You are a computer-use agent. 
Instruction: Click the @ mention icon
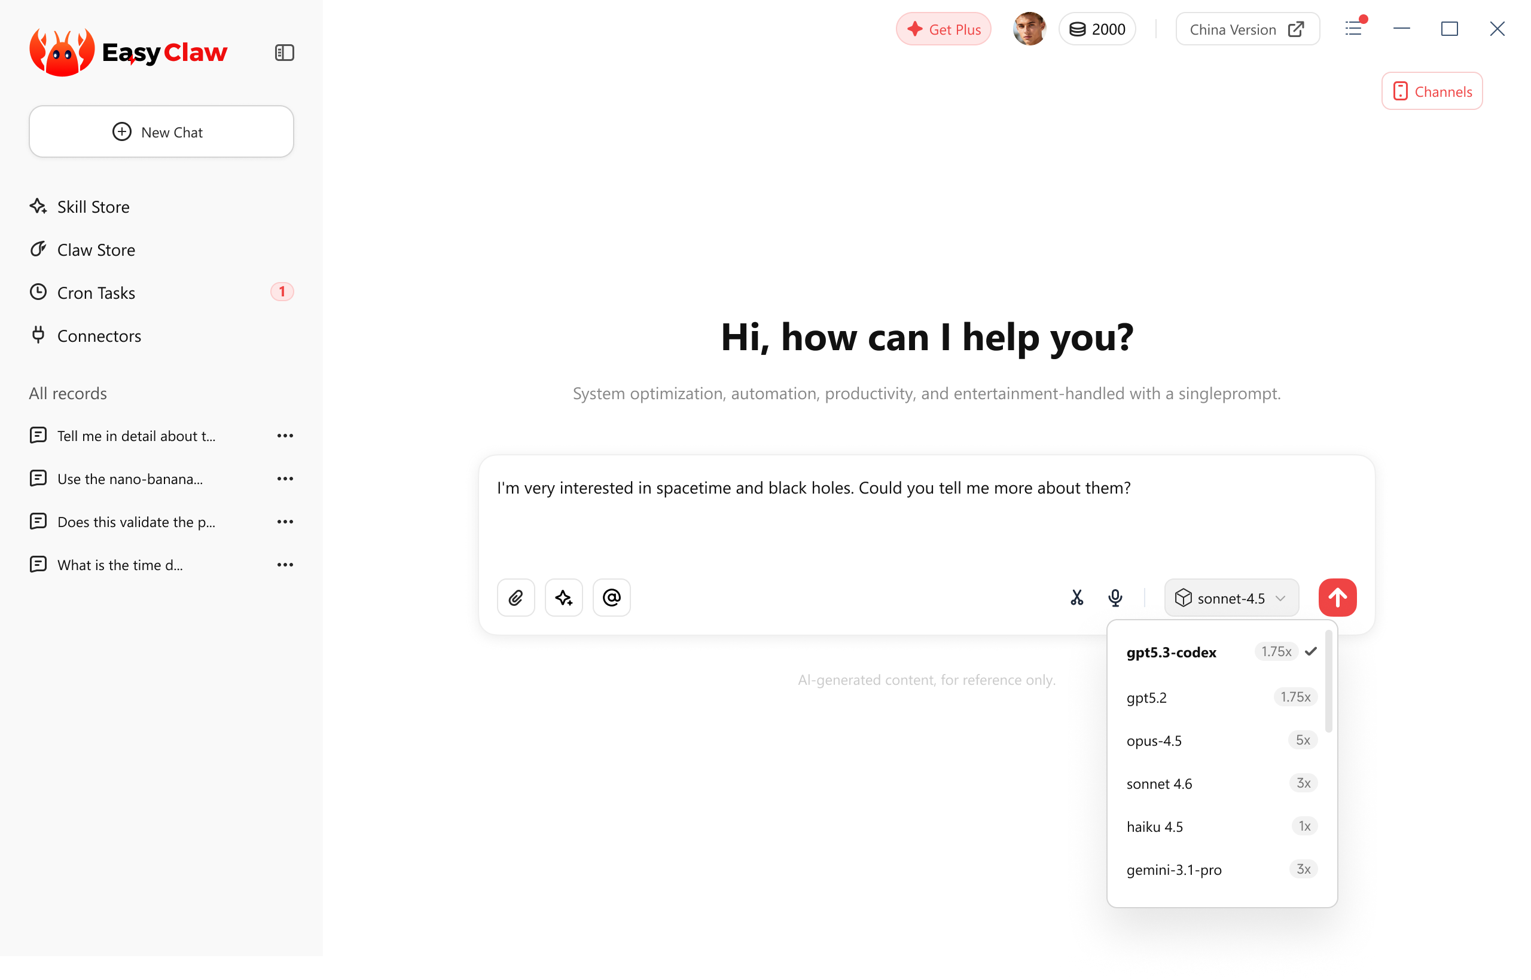coord(611,598)
